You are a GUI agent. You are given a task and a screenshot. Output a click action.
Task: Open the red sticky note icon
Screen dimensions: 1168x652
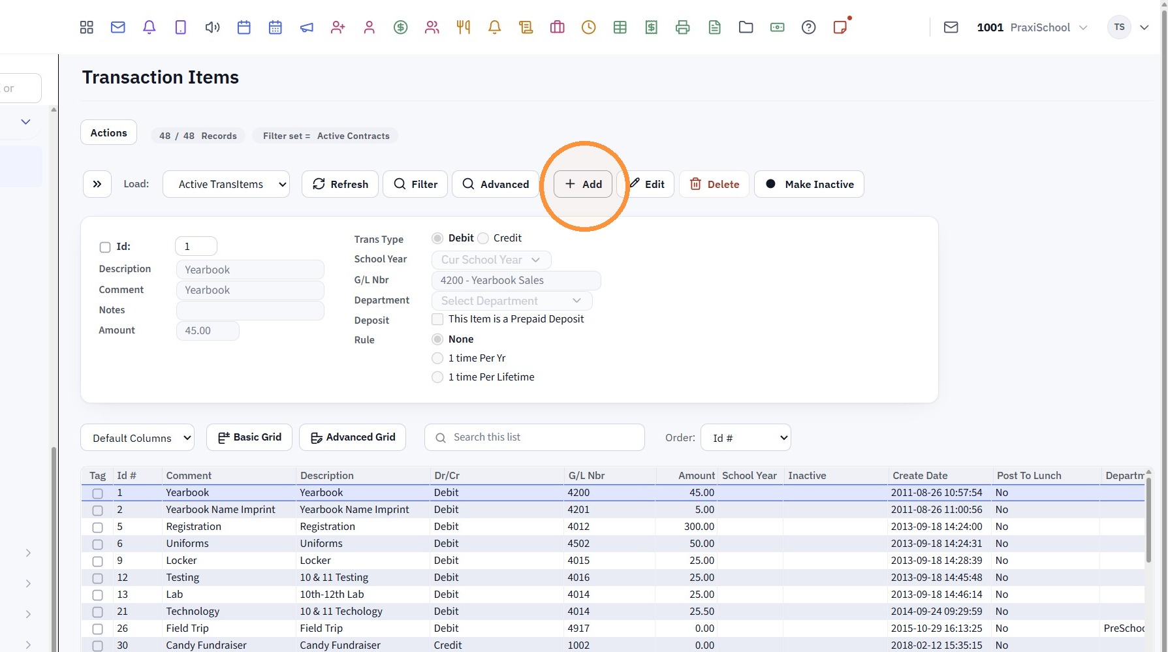tap(840, 27)
